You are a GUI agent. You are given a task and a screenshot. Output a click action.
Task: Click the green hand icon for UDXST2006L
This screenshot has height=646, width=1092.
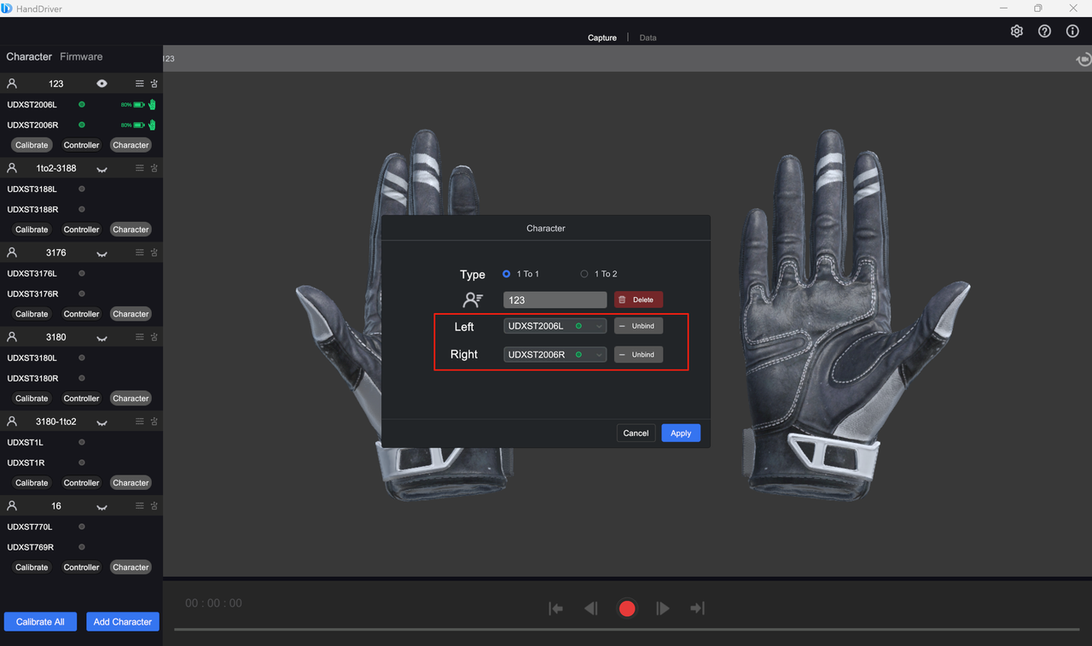coord(152,105)
